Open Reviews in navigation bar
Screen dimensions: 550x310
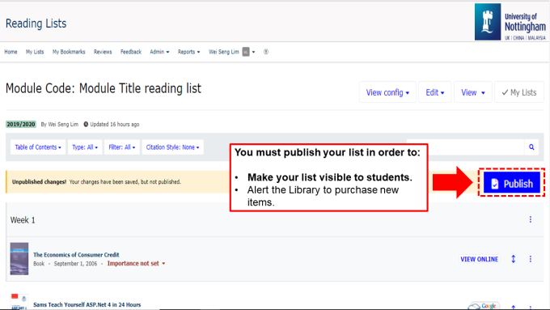(103, 52)
